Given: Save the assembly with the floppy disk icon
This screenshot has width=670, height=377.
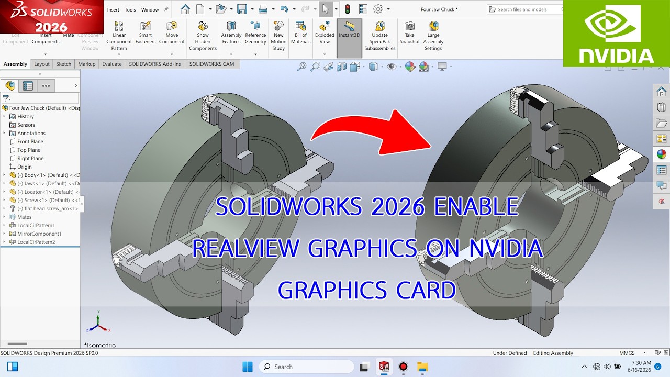Looking at the screenshot, I should 242,9.
